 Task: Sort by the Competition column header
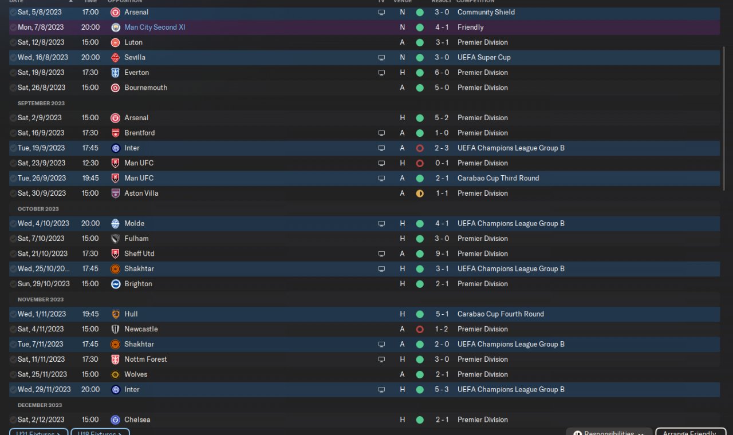[475, 1]
